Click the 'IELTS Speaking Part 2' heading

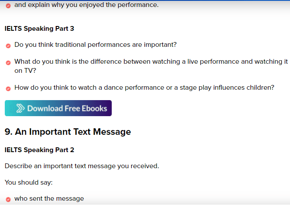pyautogui.click(x=40, y=150)
